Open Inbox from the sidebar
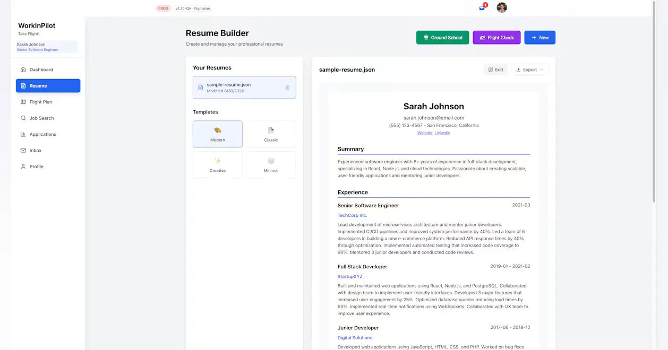 click(x=48, y=151)
